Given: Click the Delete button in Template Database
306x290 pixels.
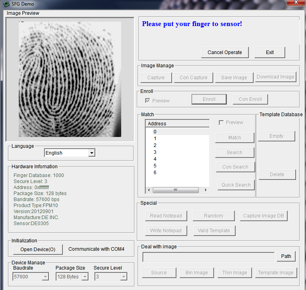Looking at the screenshot, I should [x=277, y=175].
